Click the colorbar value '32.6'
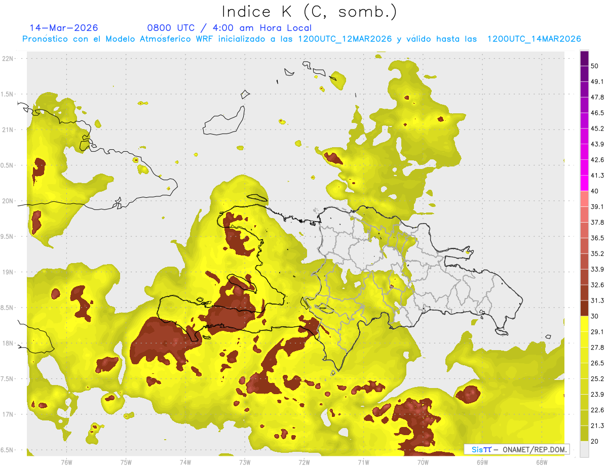Screen dimensions: 608x469 point(597,285)
